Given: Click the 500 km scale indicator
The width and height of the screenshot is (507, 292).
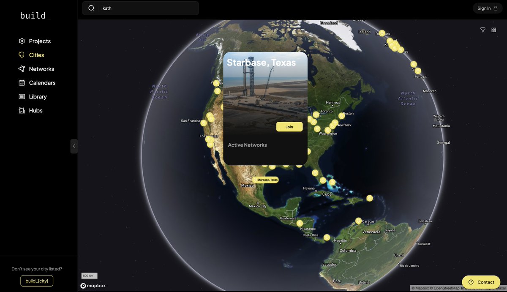Looking at the screenshot, I should tap(90, 276).
